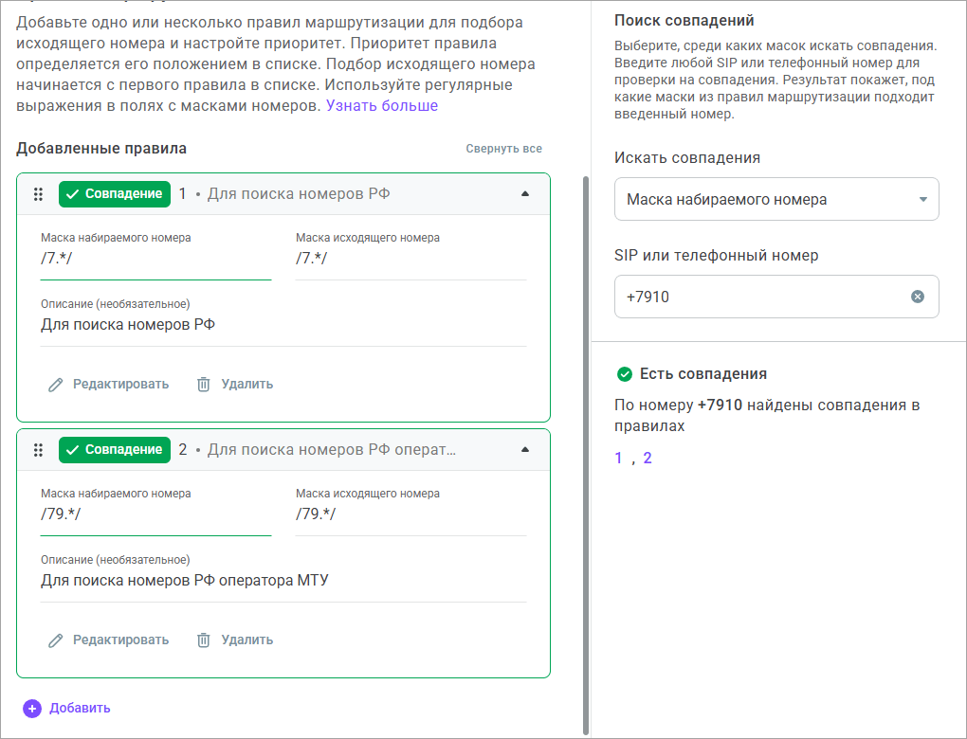Go to matched rule 2 link in results
The width and height of the screenshot is (967, 739).
(x=648, y=459)
